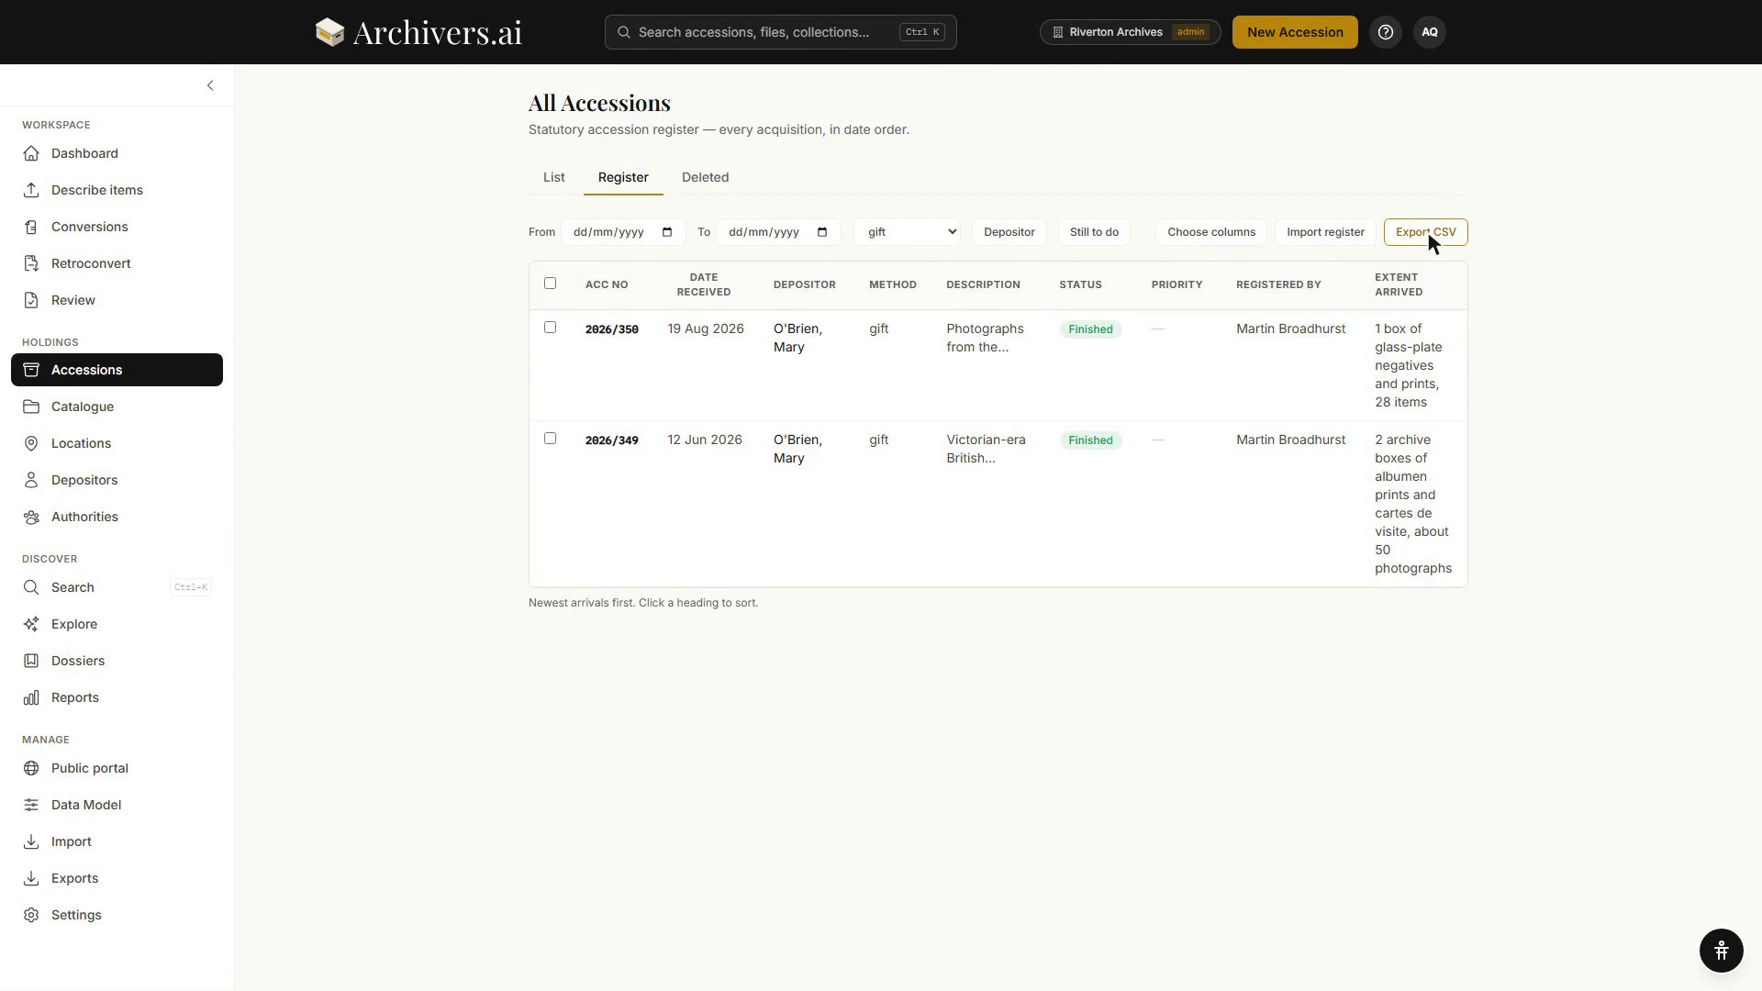This screenshot has height=991, width=1762.
Task: Click the Review sidebar icon
Action: [x=31, y=300]
